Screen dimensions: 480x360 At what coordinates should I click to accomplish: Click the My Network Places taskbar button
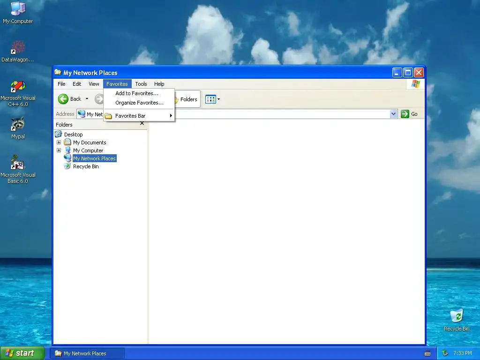87,353
